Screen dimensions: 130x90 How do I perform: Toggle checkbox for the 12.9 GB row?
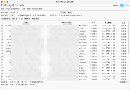(2, 25)
